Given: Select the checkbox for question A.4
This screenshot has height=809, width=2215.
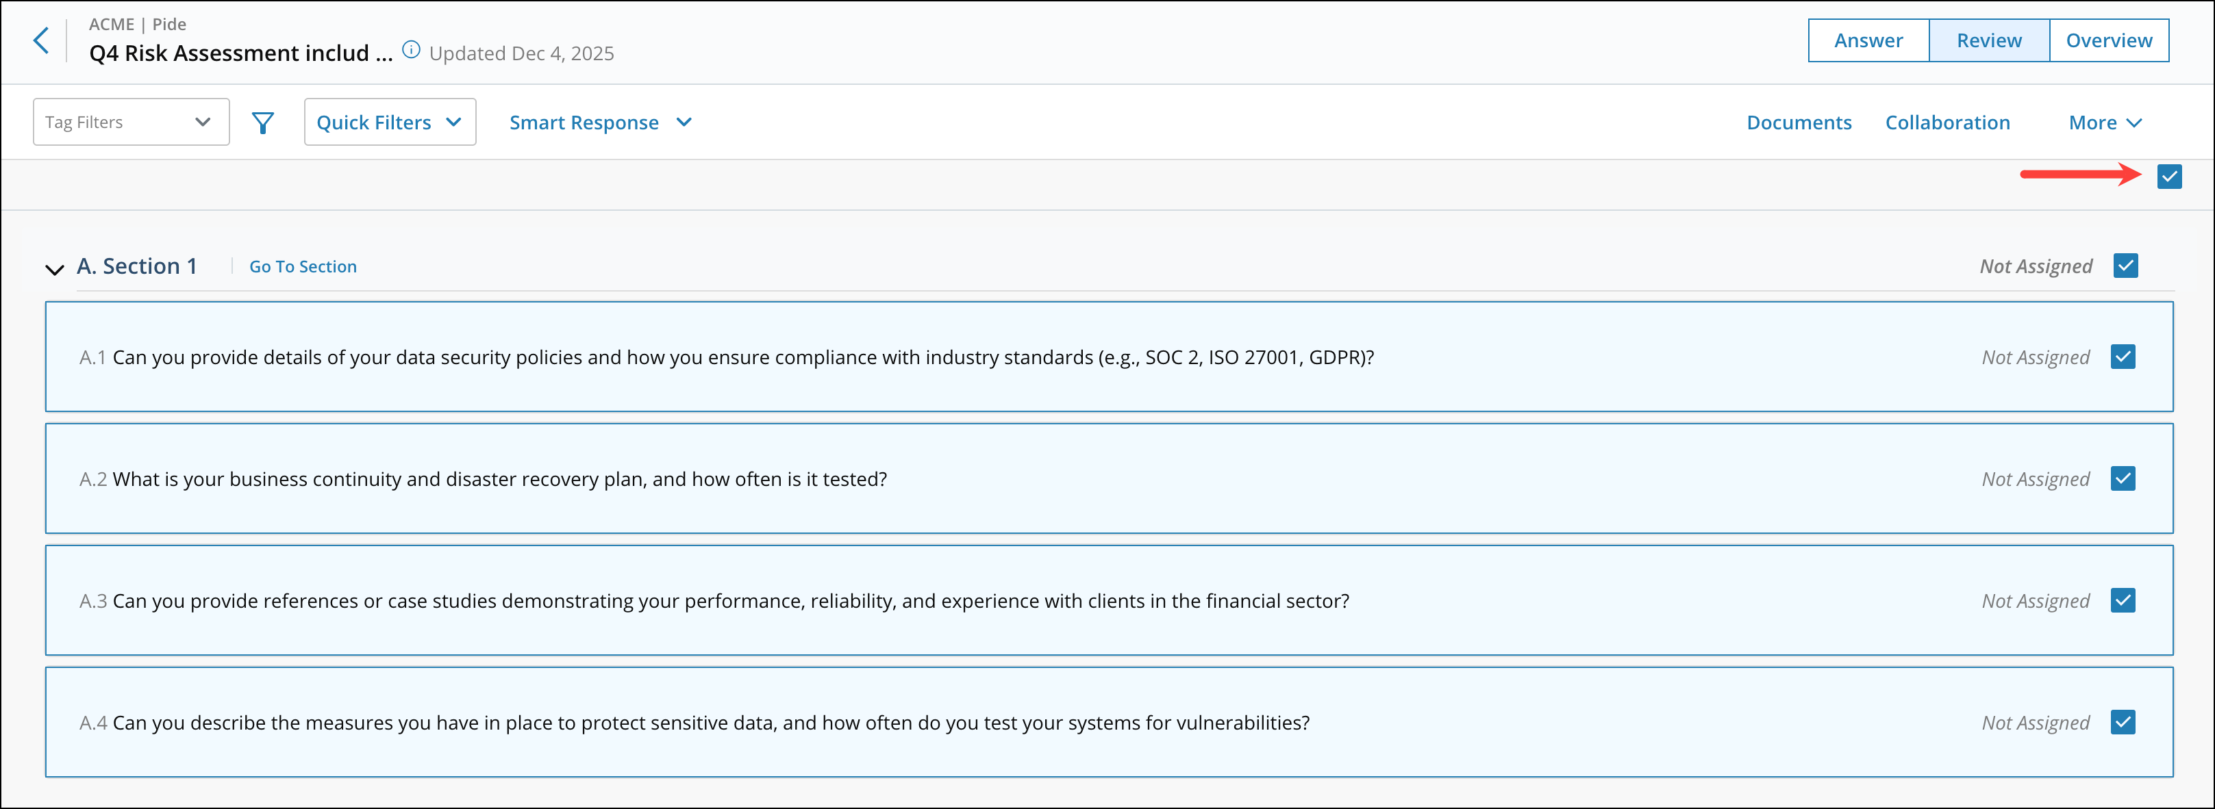Looking at the screenshot, I should click(2124, 722).
